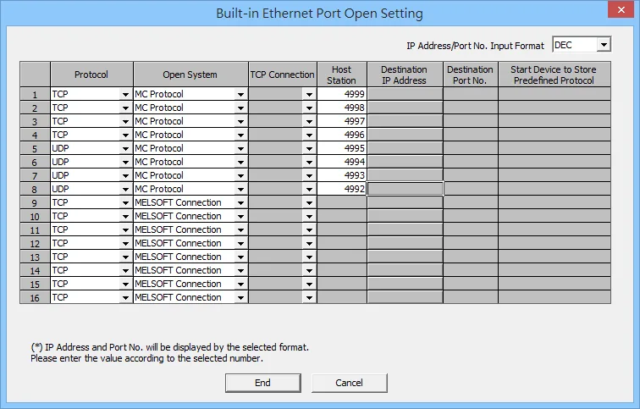The height and width of the screenshot is (409, 640).
Task: Open the TCP Connection dropdown in row 14
Action: click(309, 270)
